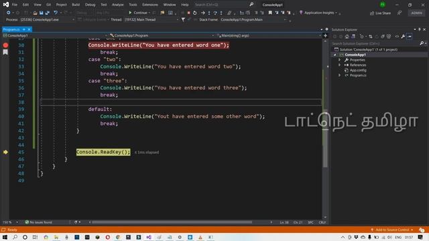Click the editor split plus icon
Screen dimensions: 429x241
point(325,35)
